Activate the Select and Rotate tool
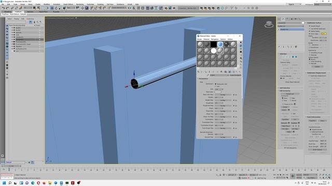 [56, 8]
